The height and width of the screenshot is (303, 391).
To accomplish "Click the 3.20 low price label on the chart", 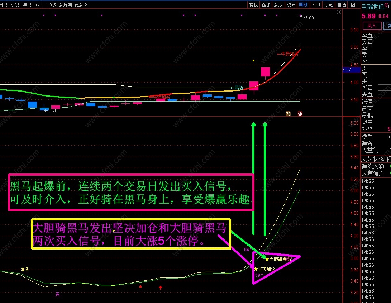I will (x=53, y=111).
